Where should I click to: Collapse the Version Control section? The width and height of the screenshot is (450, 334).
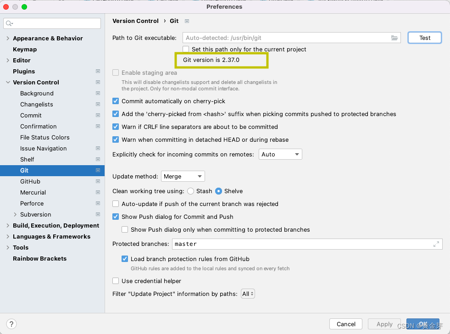(8, 82)
